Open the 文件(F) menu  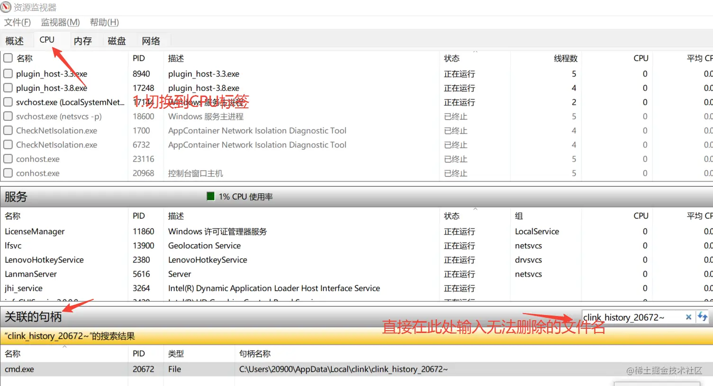[x=18, y=22]
